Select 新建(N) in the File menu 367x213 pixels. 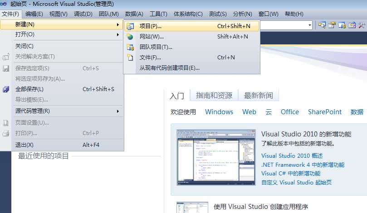[62, 24]
